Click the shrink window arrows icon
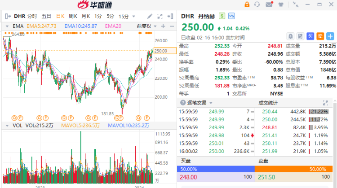 coord(296,4)
